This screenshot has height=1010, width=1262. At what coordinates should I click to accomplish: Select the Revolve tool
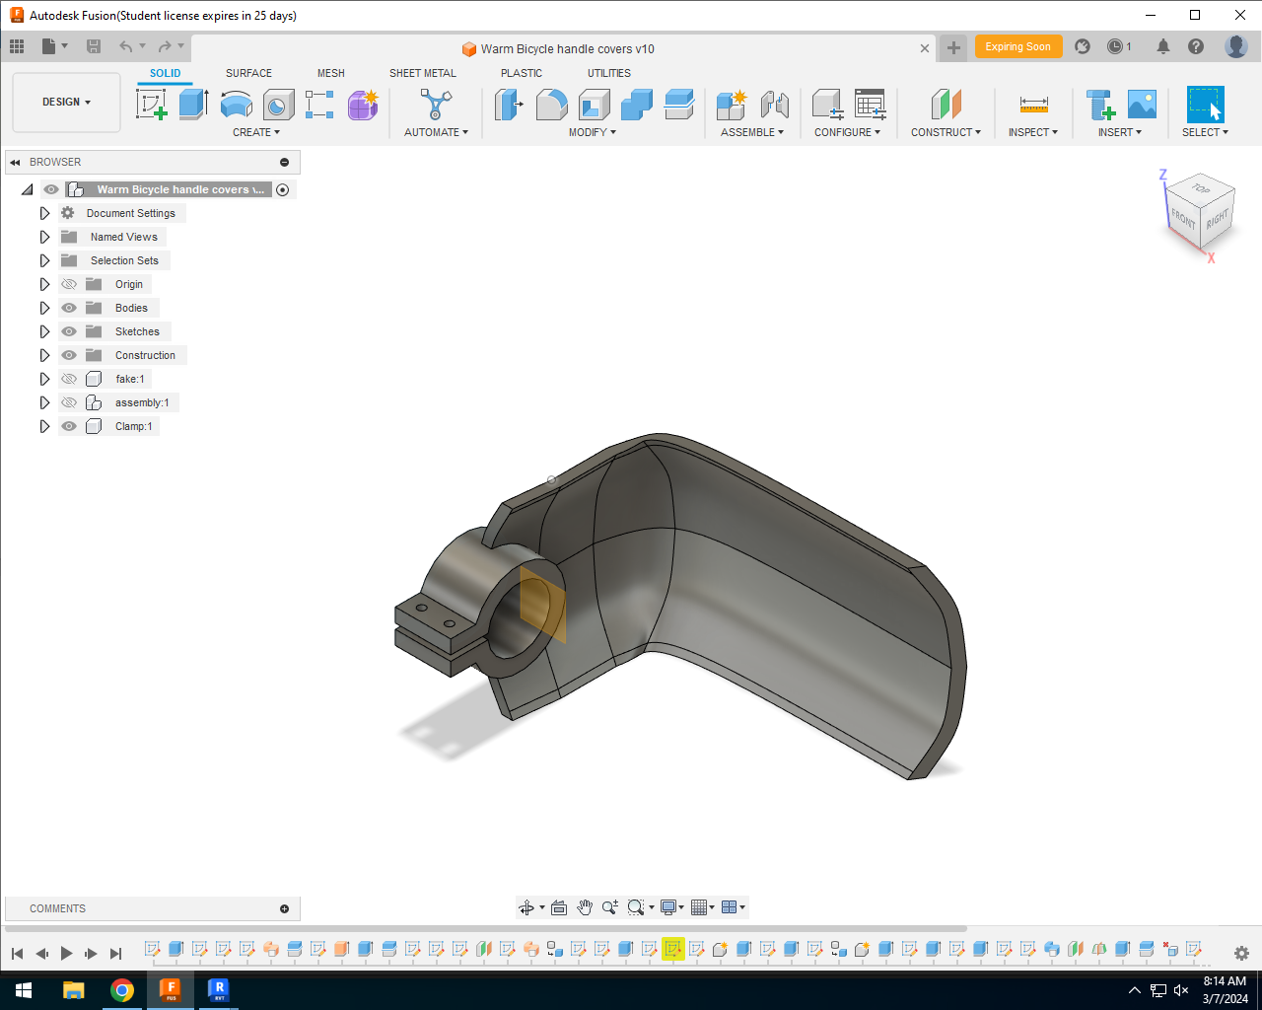coord(236,104)
